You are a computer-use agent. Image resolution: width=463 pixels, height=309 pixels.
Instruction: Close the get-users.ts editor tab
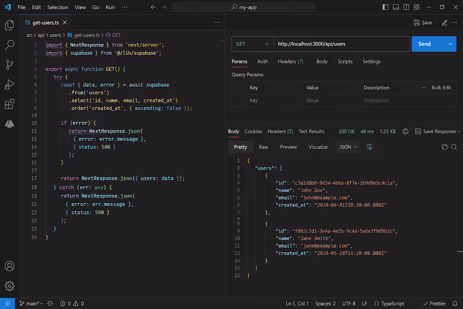65,22
